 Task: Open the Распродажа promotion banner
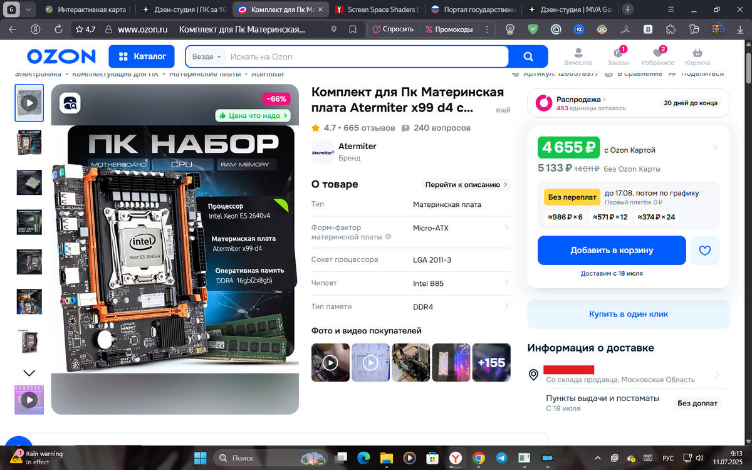click(x=629, y=103)
